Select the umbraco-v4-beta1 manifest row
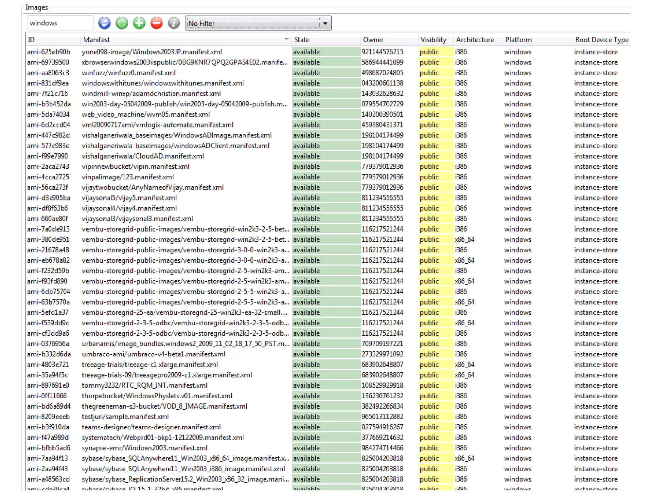Screen dimensions: 670x503 [x=153, y=354]
